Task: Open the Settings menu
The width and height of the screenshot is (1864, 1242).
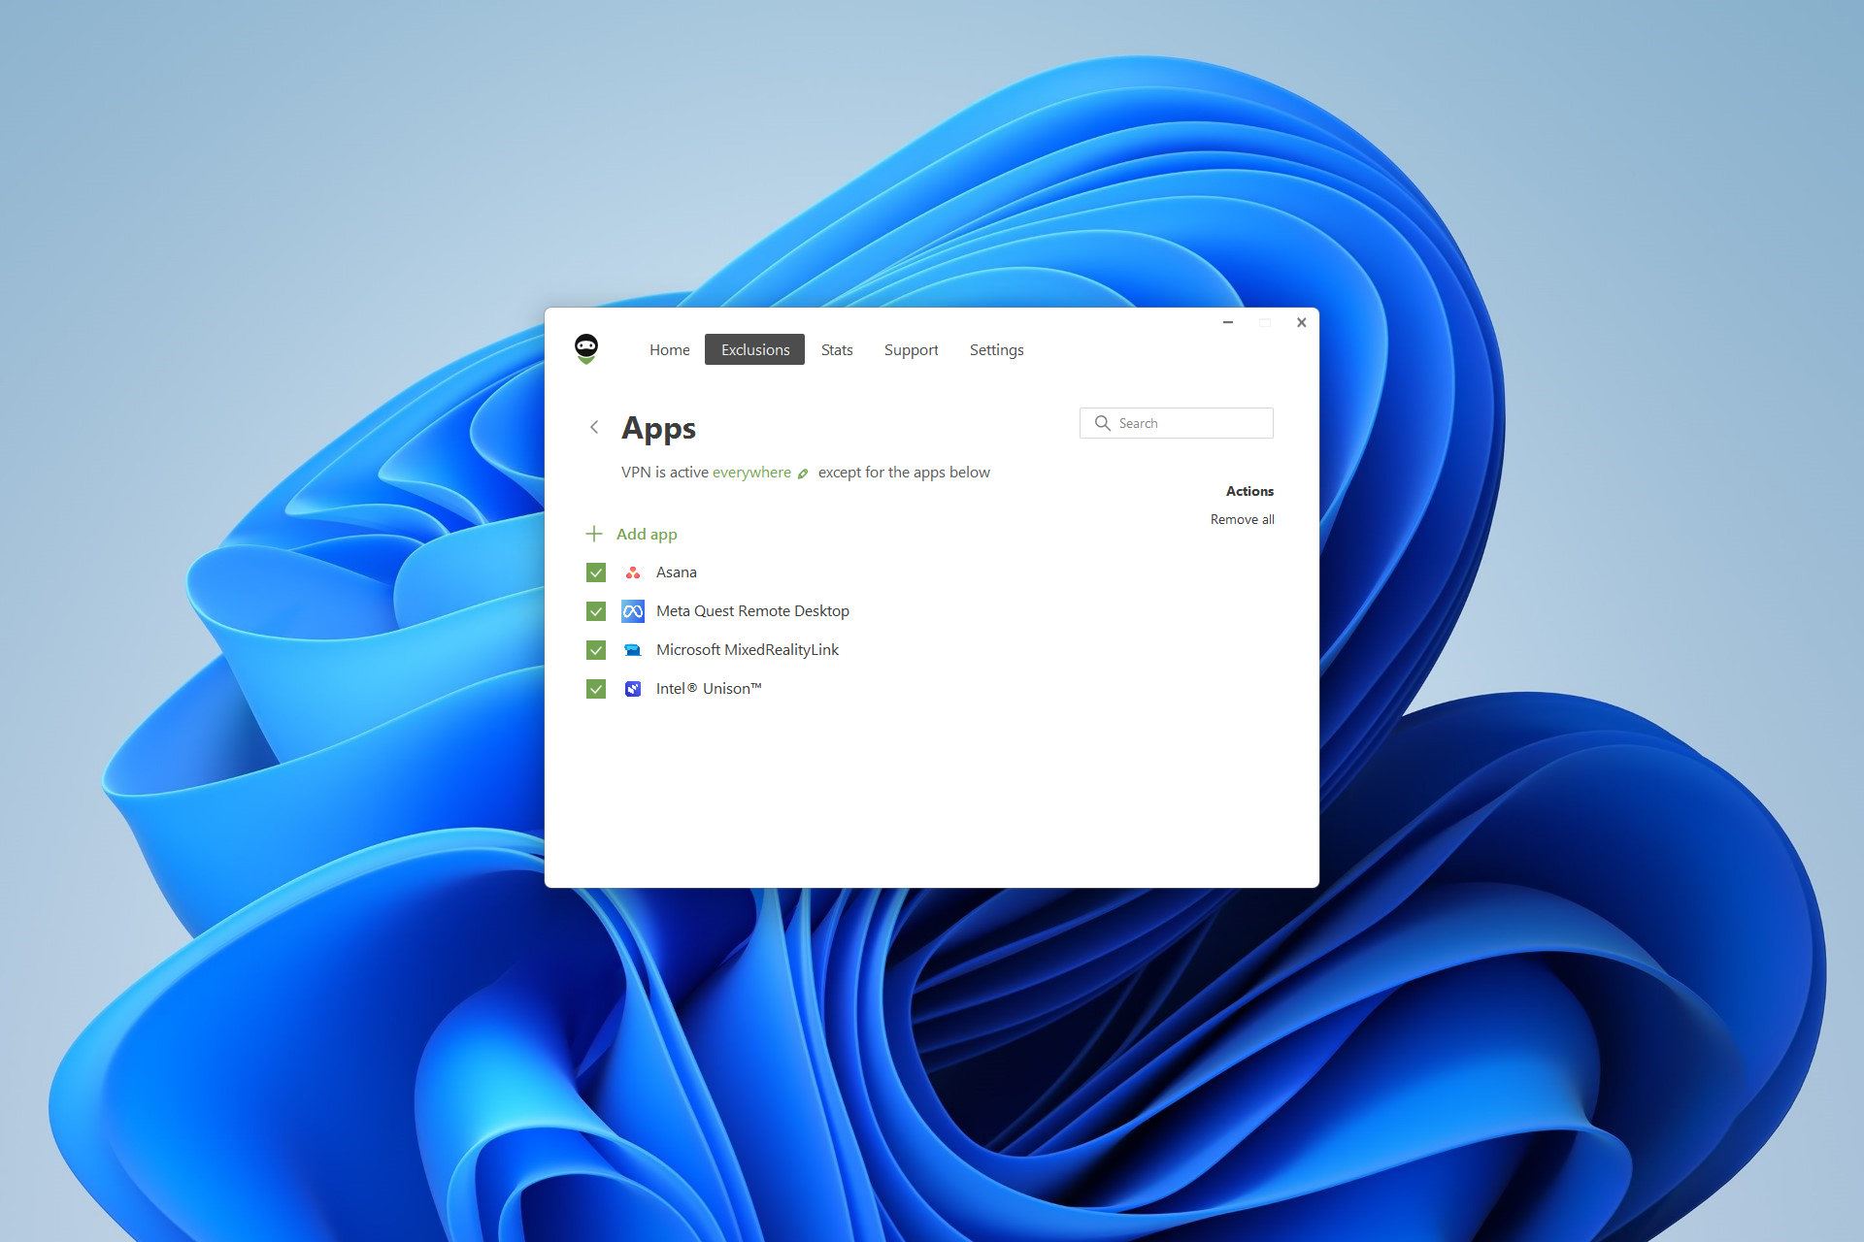Action: 996,349
